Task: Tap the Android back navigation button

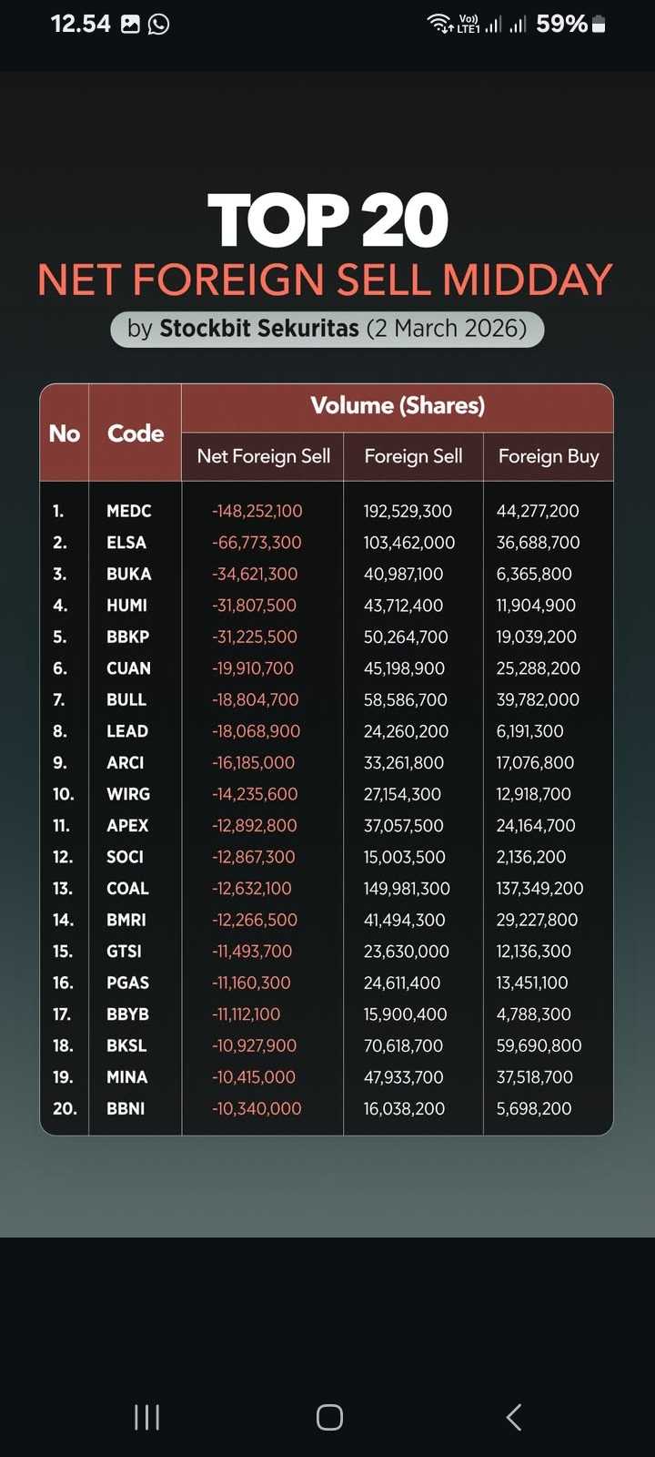Action: click(514, 1417)
